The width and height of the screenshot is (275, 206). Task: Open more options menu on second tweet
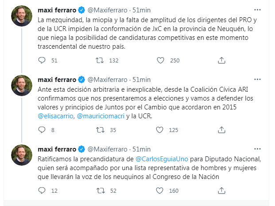coord(257,79)
